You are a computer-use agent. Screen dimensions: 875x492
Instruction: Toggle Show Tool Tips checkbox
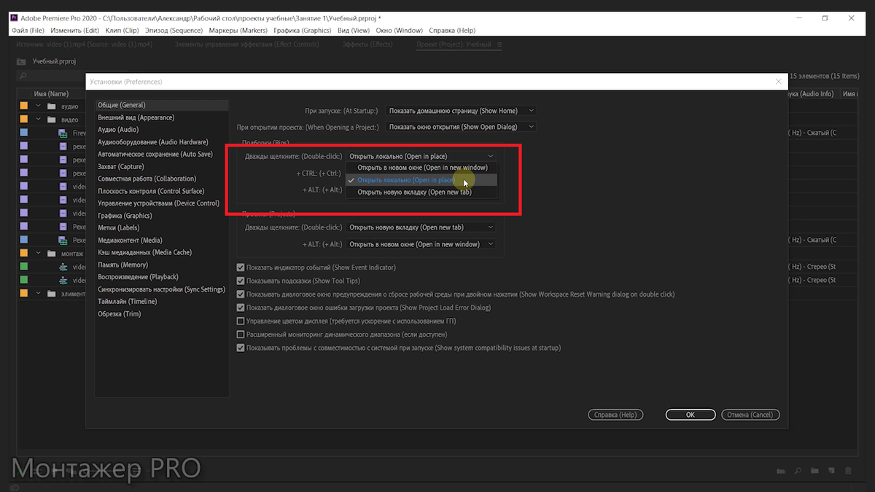pos(241,281)
